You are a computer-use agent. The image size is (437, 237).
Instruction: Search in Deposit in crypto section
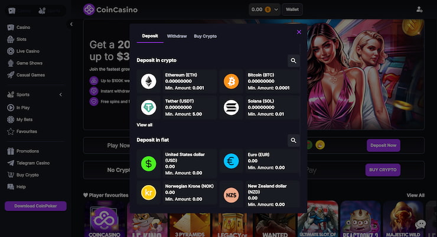click(293, 60)
